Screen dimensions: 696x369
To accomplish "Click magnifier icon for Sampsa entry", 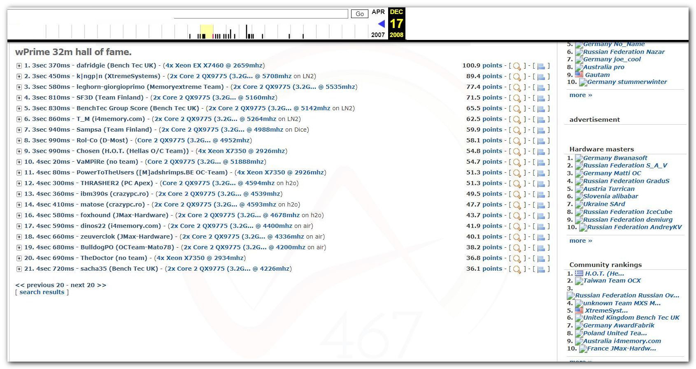I will pos(517,130).
